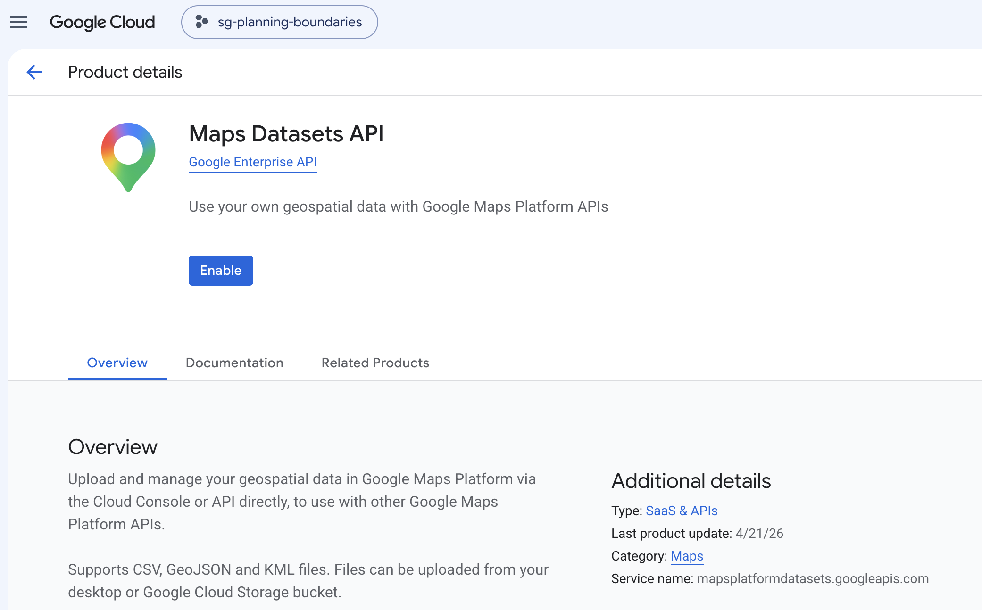Click the last product update date 4/21/26
982x610 pixels.
pos(759,533)
